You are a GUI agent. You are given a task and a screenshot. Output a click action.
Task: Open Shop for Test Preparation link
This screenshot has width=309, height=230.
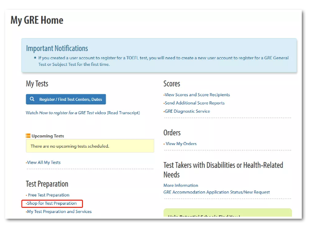pyautogui.click(x=52, y=203)
